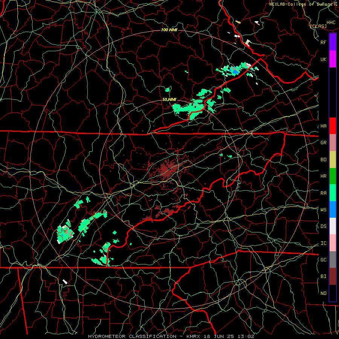Click the [CLAS] label near the legend
The height and width of the screenshot is (339, 339).
click(318, 26)
